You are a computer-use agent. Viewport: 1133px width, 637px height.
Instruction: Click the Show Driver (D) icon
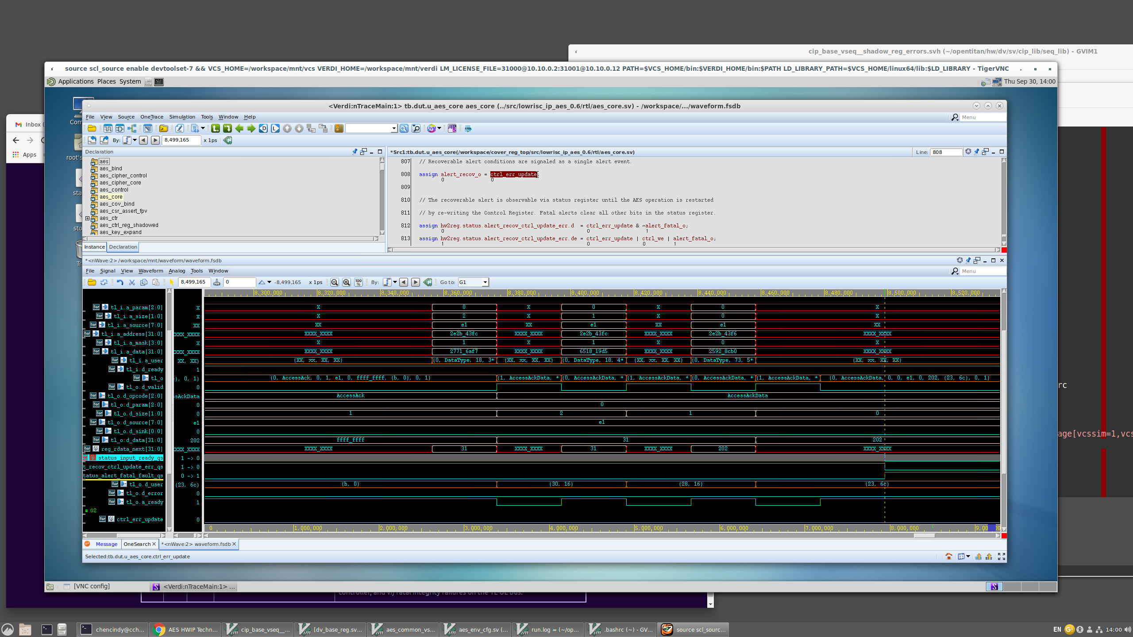(x=263, y=128)
